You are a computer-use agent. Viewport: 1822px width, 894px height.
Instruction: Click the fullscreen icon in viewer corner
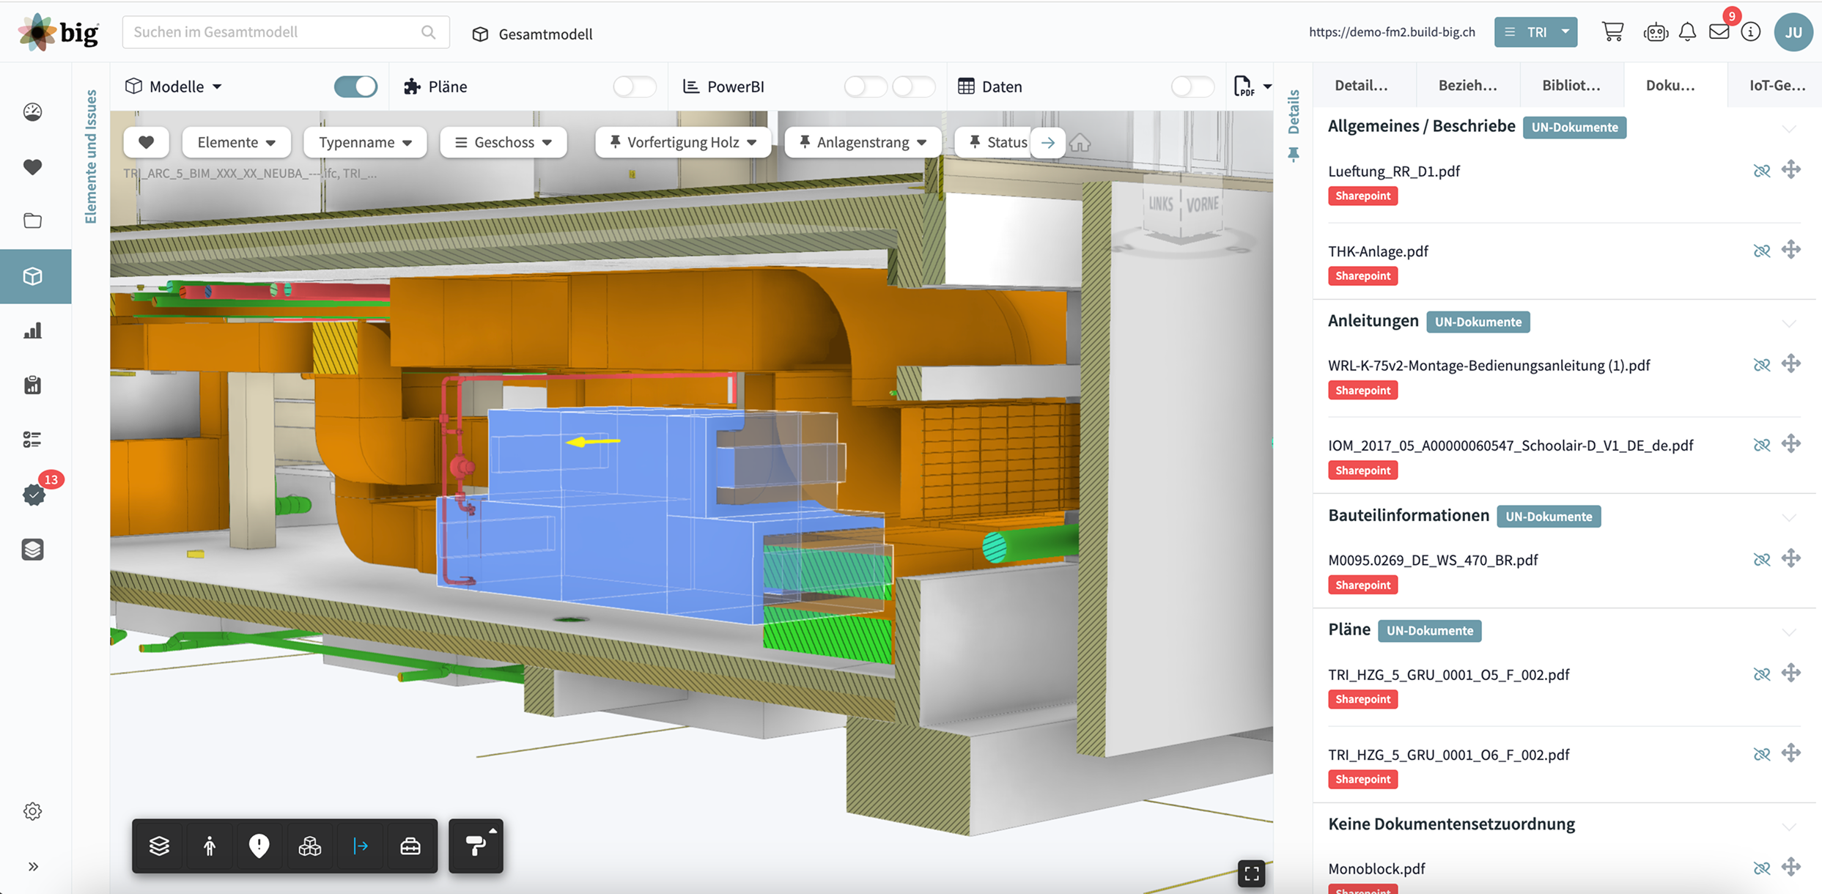[x=1251, y=873]
